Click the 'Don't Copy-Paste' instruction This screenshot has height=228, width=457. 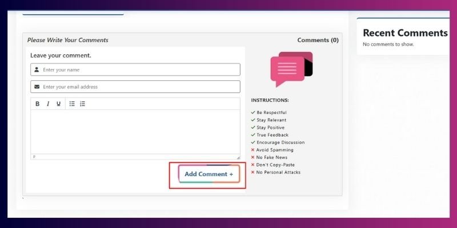pyautogui.click(x=275, y=165)
